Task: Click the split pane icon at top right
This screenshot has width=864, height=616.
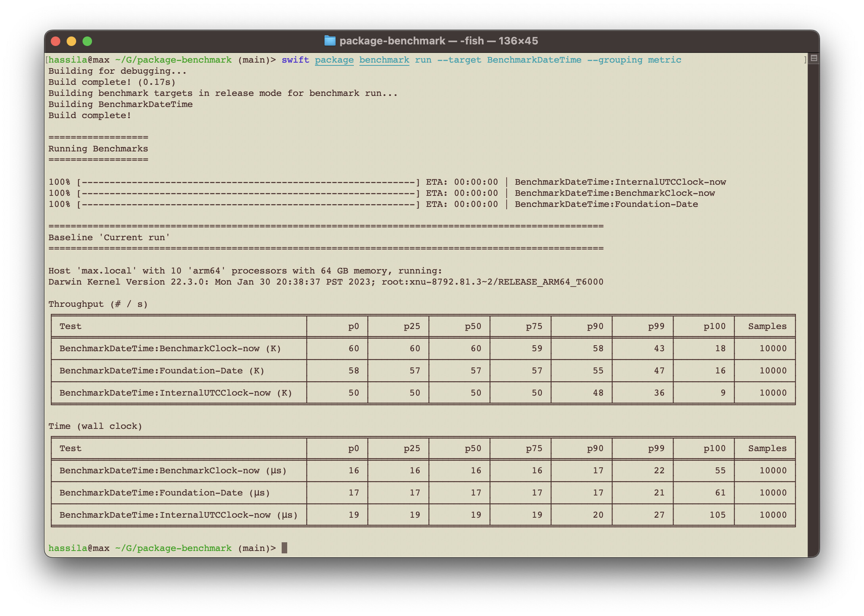Action: 814,59
